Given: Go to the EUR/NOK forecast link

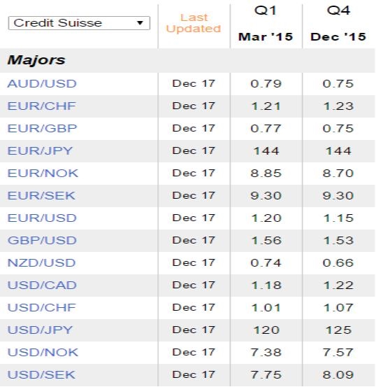Looking at the screenshot, I should tap(43, 174).
